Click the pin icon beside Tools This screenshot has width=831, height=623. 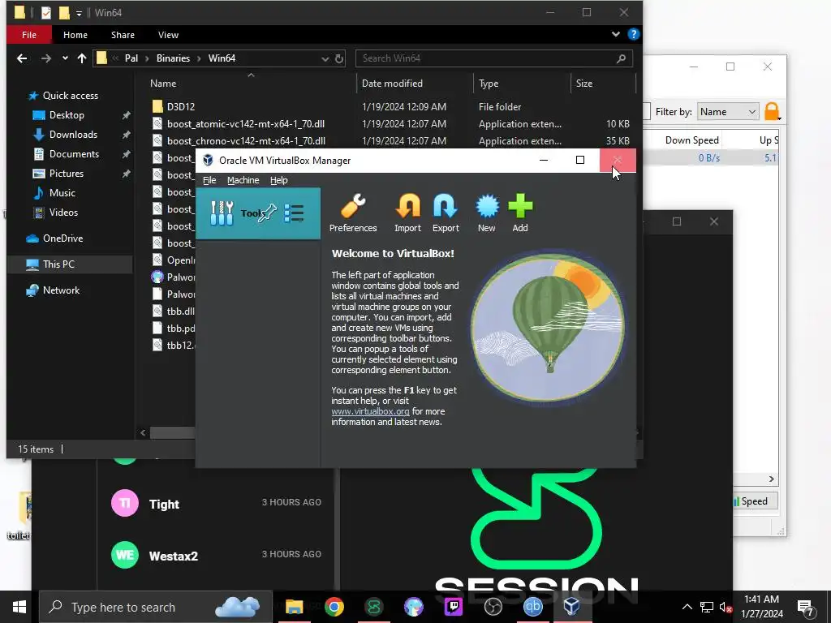[268, 213]
